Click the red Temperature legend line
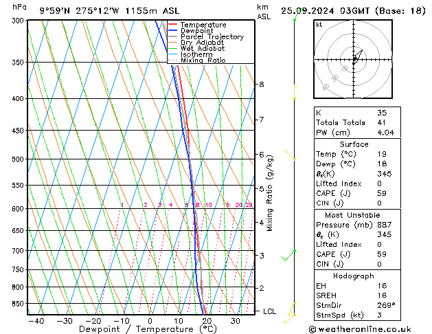 [173, 25]
